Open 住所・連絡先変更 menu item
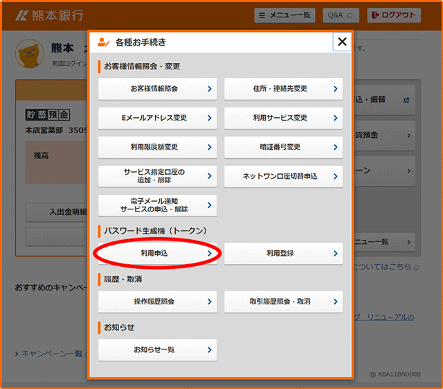The height and width of the screenshot is (389, 443). click(283, 89)
